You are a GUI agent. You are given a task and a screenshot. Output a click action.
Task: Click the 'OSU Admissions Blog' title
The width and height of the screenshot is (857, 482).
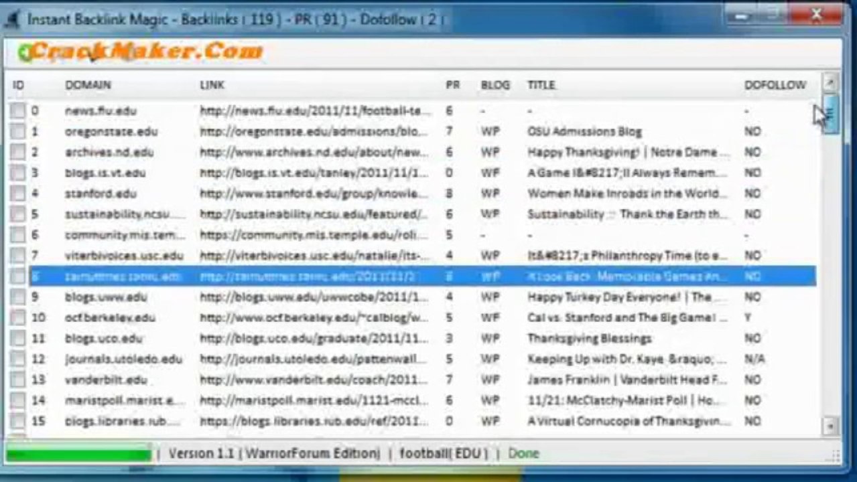[x=584, y=131]
